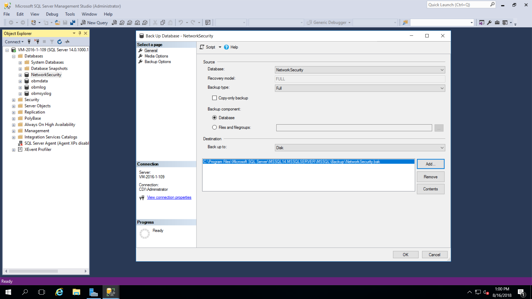Image resolution: width=532 pixels, height=299 pixels.
Task: Click the XMLA query icon
Action: click(x=137, y=23)
